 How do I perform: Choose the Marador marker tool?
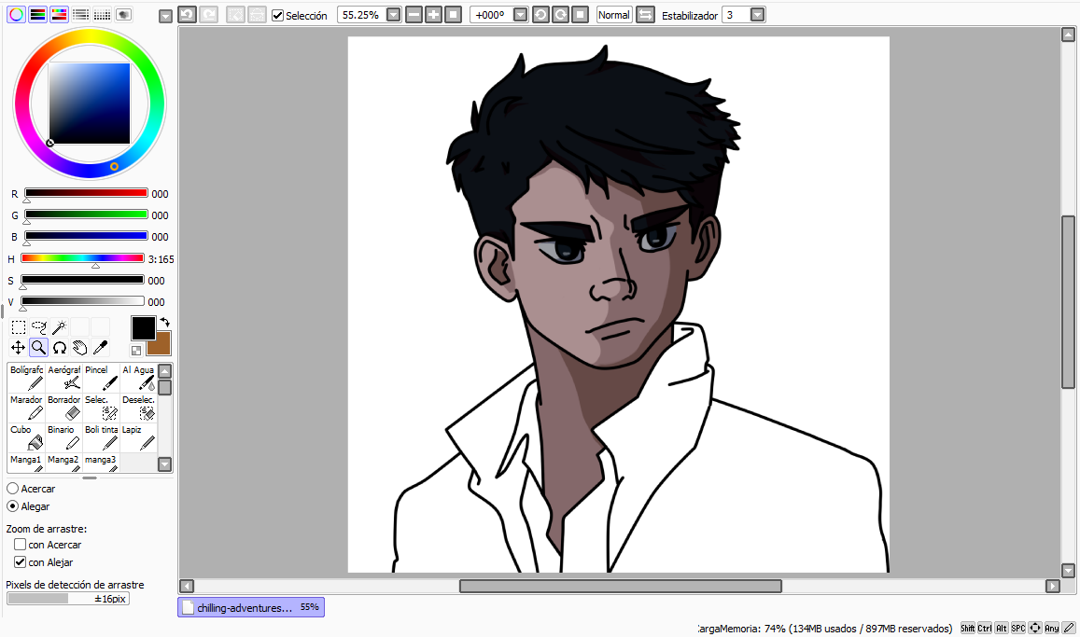click(x=26, y=408)
